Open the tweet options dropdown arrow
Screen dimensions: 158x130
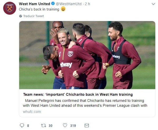click(153, 4)
